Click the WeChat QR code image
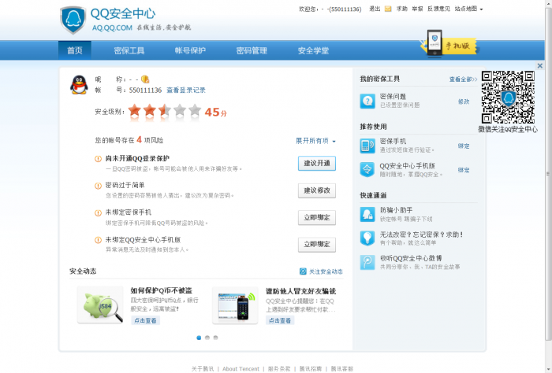 pyautogui.click(x=508, y=98)
